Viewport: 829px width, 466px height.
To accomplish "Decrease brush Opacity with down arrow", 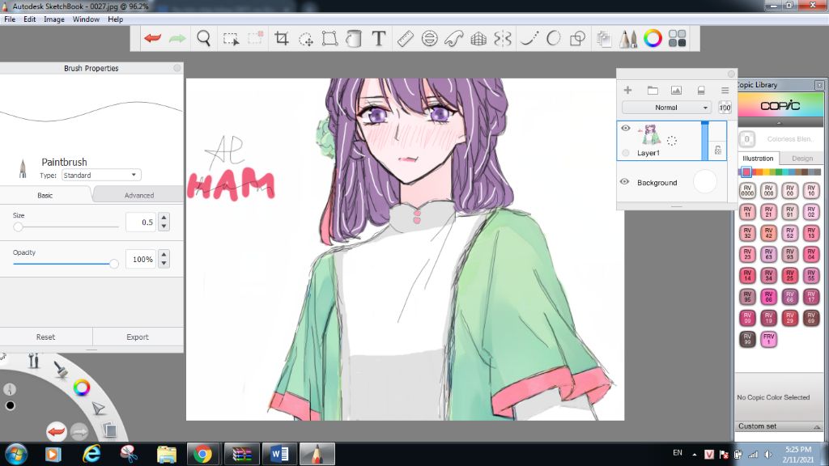I will [x=164, y=263].
